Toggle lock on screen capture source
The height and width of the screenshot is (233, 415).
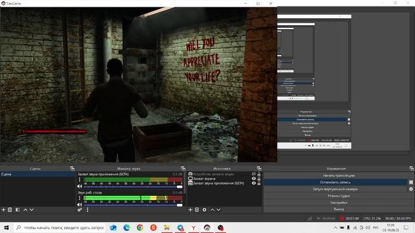tap(259, 179)
